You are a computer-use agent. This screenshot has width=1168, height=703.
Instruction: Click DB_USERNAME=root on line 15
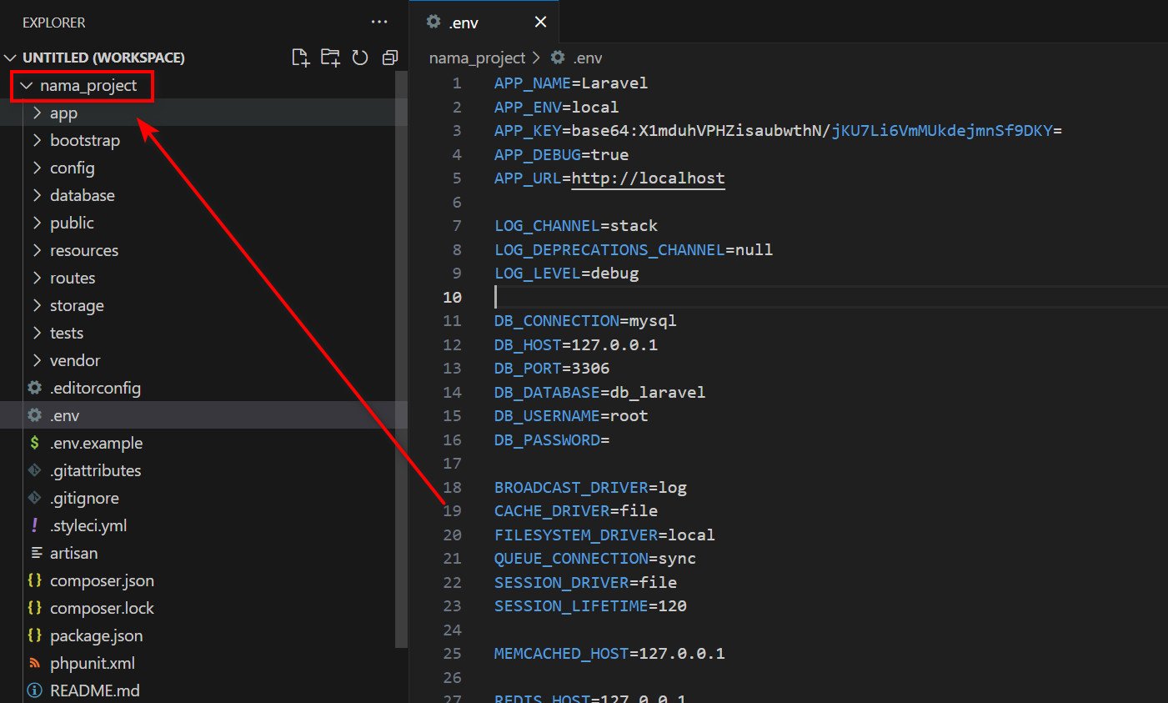click(x=570, y=416)
